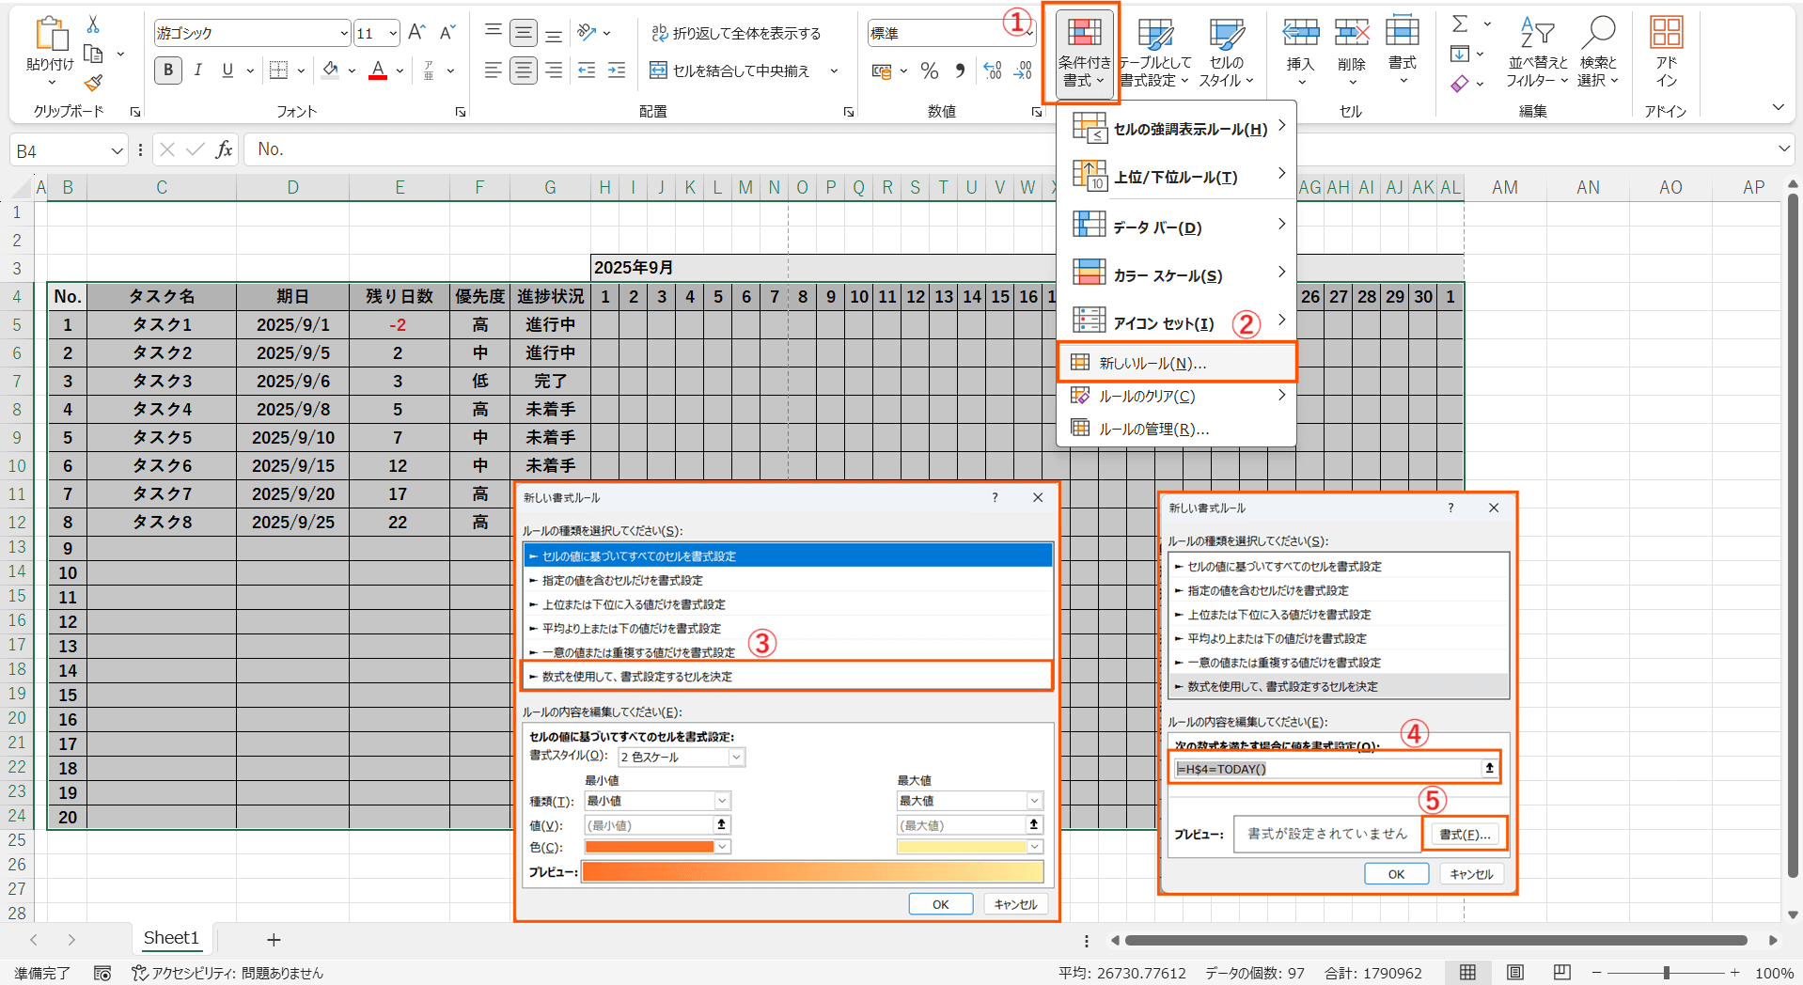Click the borders icon in font group
The width and height of the screenshot is (1803, 985).
point(278,70)
